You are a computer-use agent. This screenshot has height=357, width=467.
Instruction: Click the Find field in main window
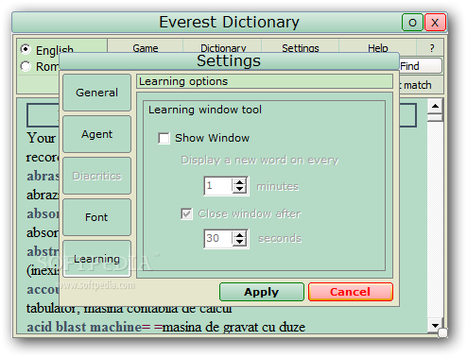point(421,66)
